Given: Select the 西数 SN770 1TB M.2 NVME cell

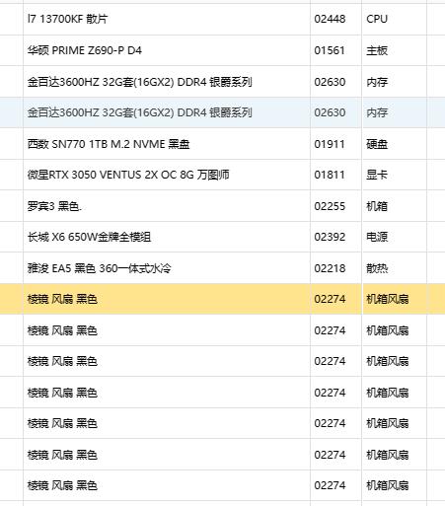Looking at the screenshot, I should [167, 144].
